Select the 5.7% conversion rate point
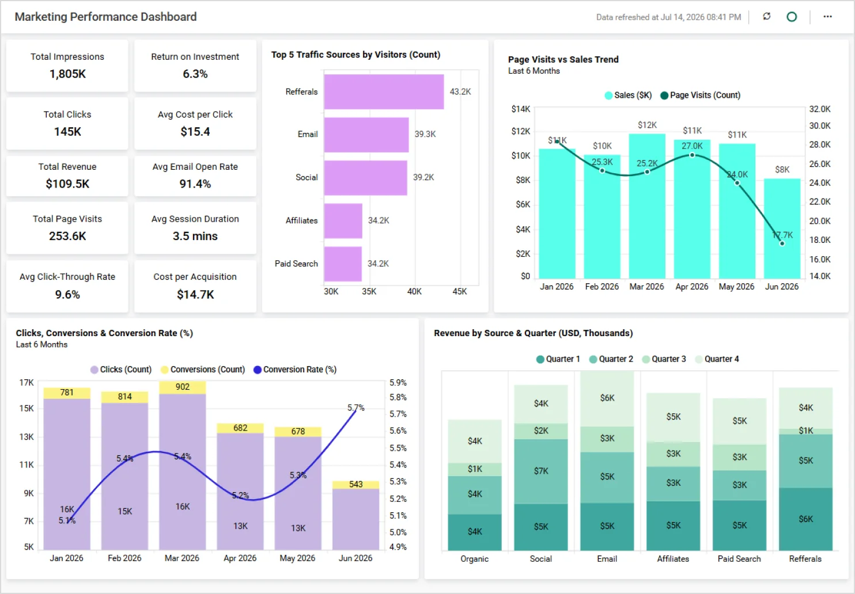Image resolution: width=855 pixels, height=594 pixels. pyautogui.click(x=356, y=410)
